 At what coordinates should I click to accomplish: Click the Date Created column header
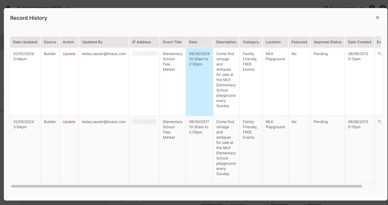click(360, 42)
